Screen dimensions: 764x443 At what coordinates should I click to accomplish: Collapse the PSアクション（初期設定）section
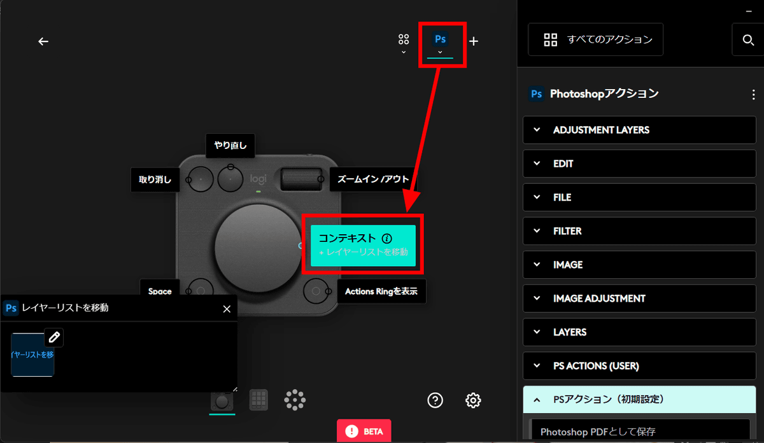(639, 399)
